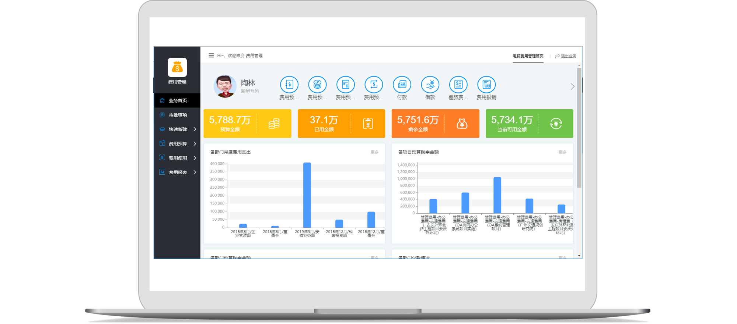Click the shortcut icon with exchange arrows
The width and height of the screenshot is (737, 324).
coord(374,85)
